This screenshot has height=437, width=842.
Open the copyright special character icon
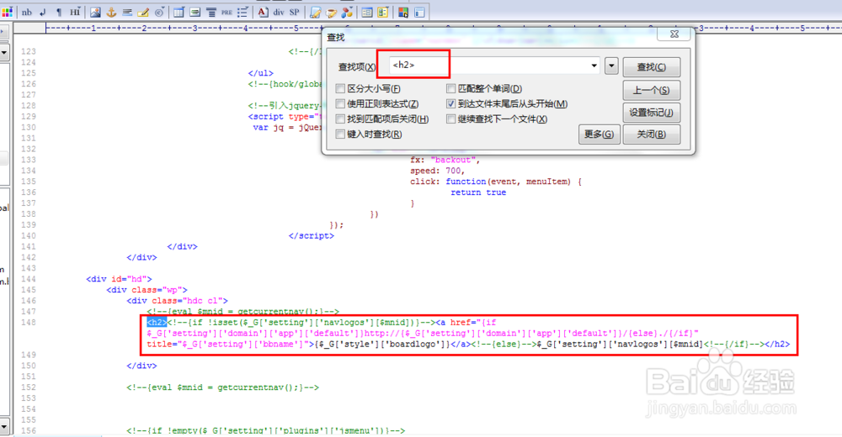(x=159, y=12)
